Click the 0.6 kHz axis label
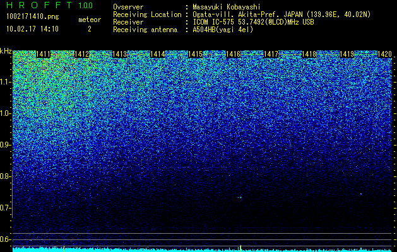Screen dimensions: 397x252 coord(5,239)
